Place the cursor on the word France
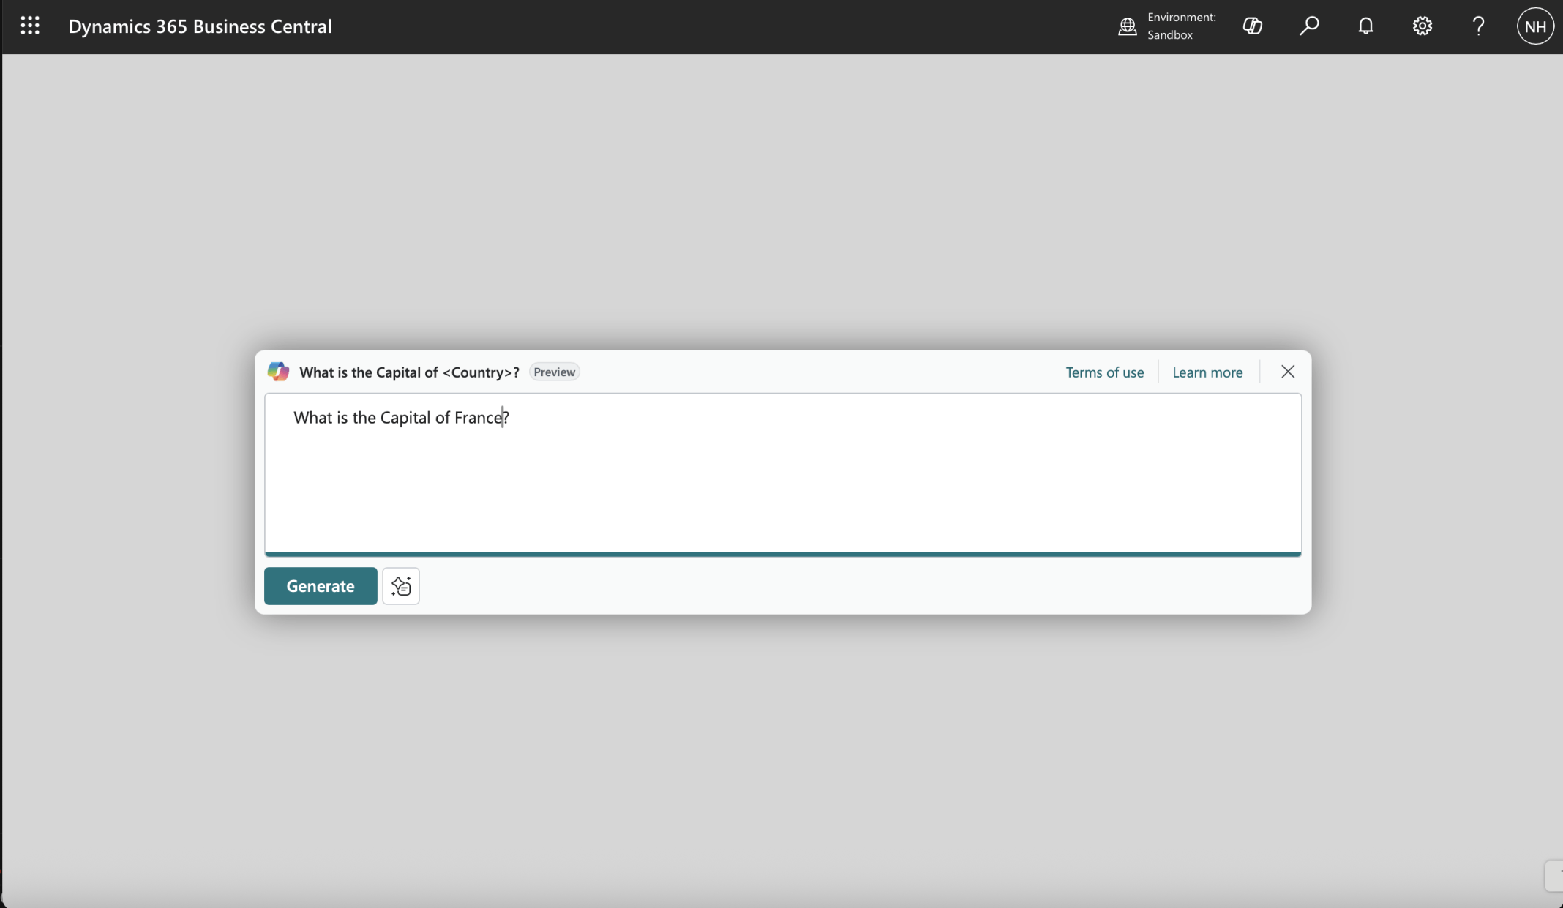This screenshot has height=908, width=1563. coord(478,418)
